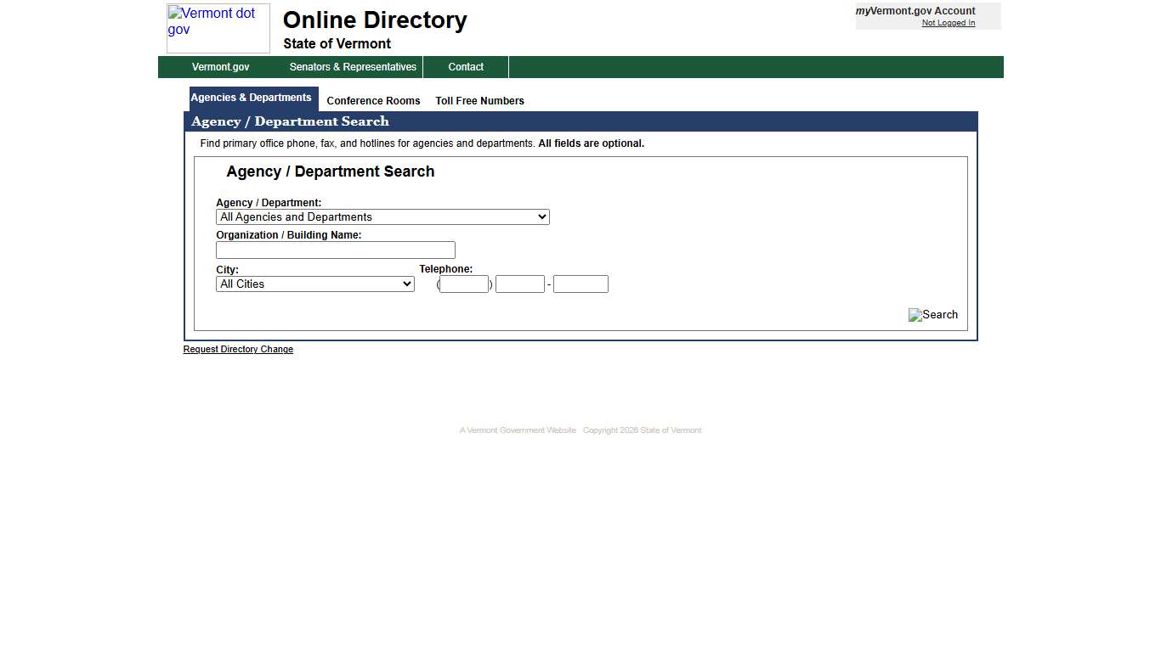Image resolution: width=1161 pixels, height=652 pixels.
Task: Click the telephone area code field
Action: (464, 284)
